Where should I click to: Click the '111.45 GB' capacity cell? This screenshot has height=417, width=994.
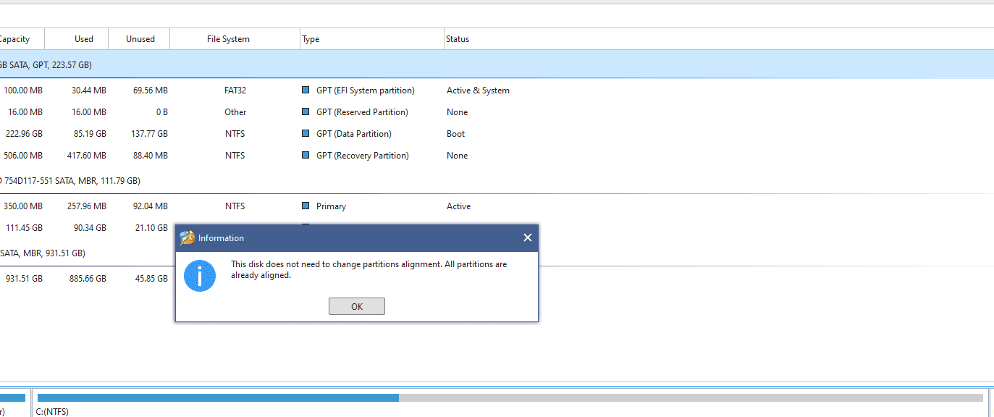[24, 228]
